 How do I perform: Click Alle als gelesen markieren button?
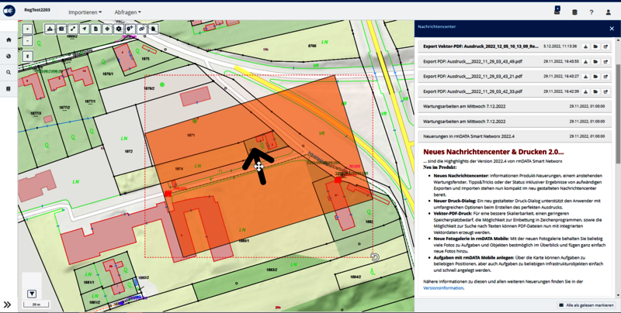coord(585,305)
